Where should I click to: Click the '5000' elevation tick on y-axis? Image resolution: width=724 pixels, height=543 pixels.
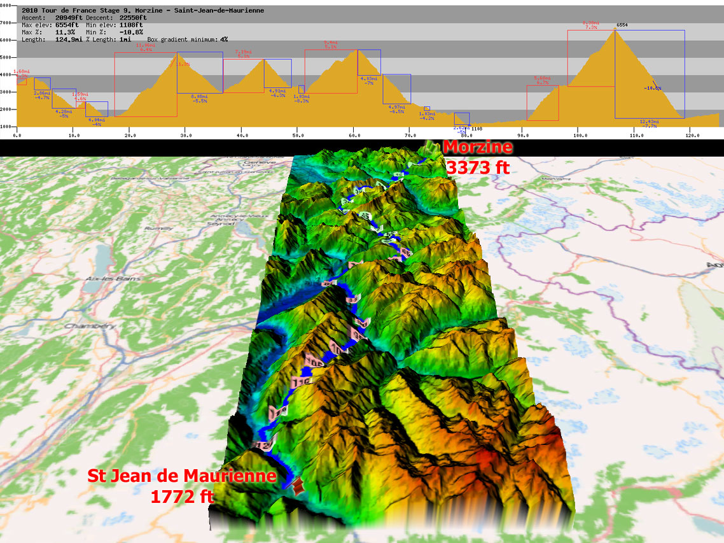pyautogui.click(x=5, y=57)
